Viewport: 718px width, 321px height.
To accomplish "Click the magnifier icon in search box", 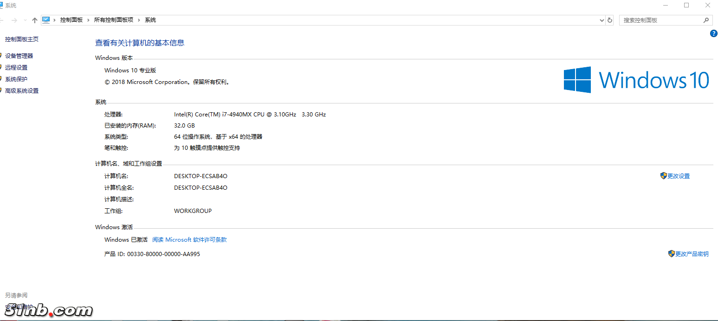I will click(x=706, y=20).
